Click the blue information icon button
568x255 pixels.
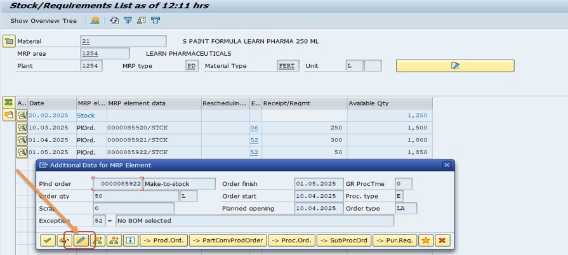coord(131,240)
